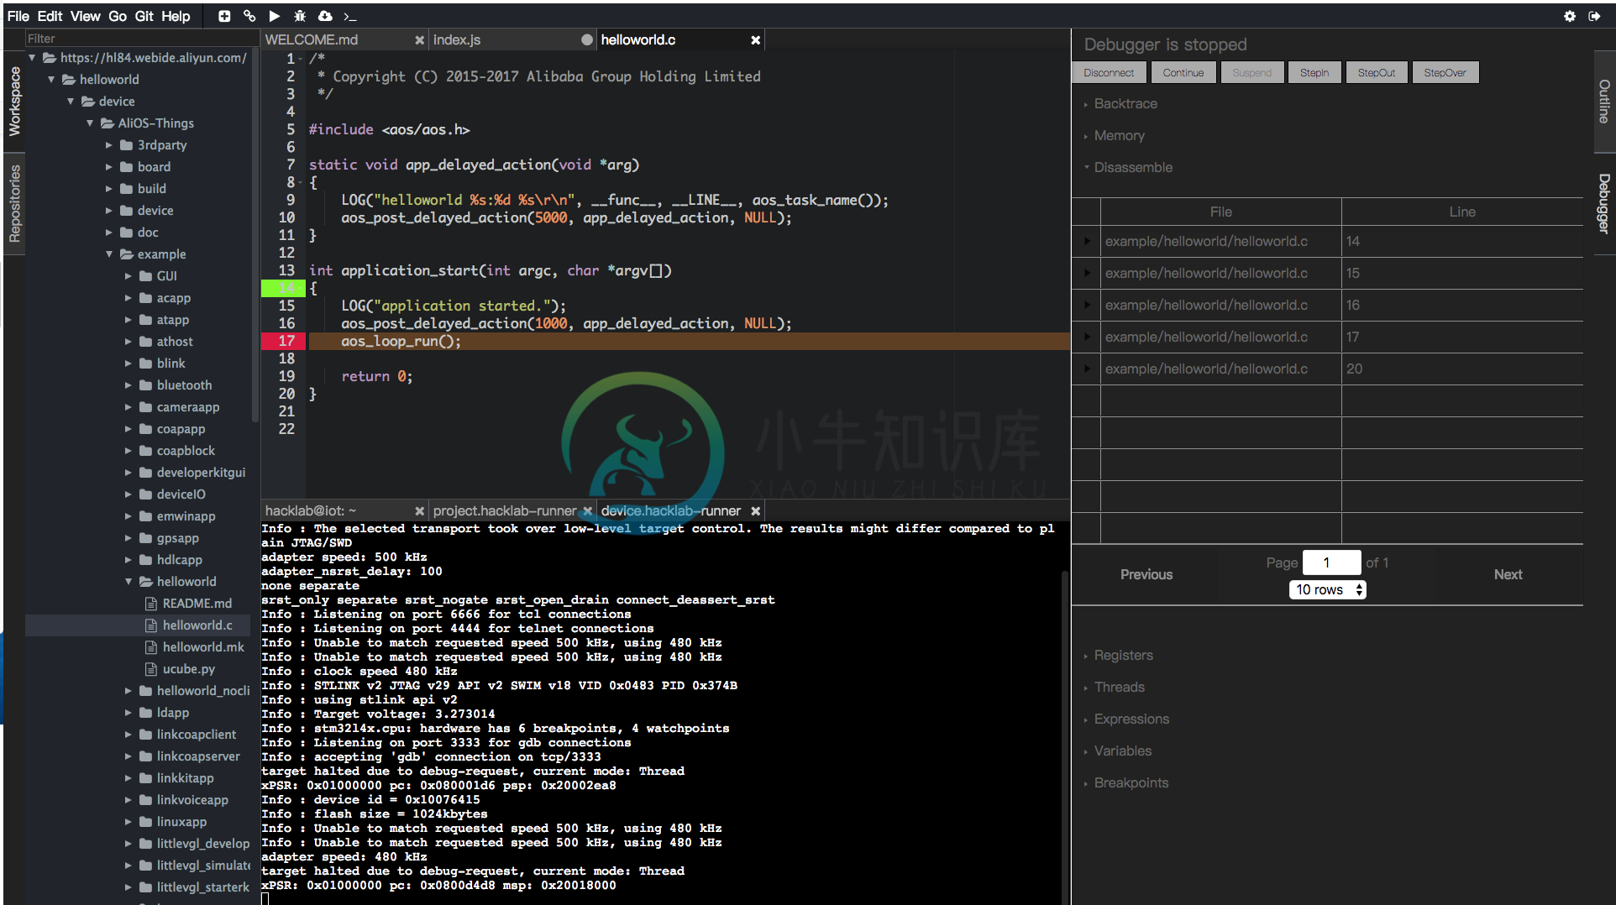Open helloworld.mk in file tree

202,647
